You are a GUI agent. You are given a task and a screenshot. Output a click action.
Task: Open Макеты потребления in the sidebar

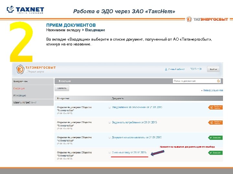(x=33, y=102)
